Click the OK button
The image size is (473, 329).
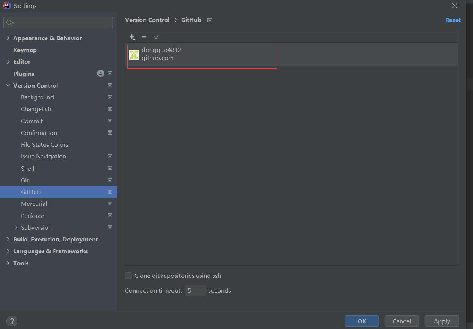pyautogui.click(x=362, y=321)
